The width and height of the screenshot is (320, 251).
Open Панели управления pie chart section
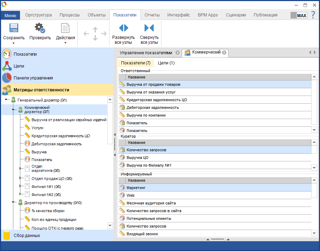pyautogui.click(x=33, y=78)
